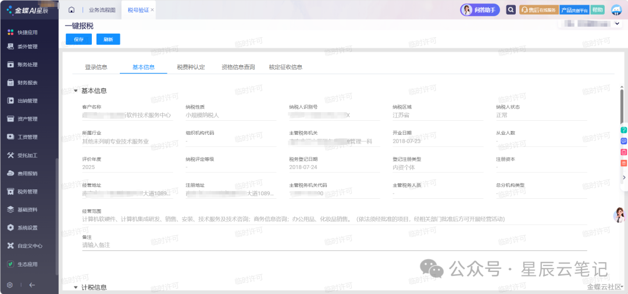Click 评价年度 value 2025
Viewport: 628px width, 294px height.
[x=88, y=167]
